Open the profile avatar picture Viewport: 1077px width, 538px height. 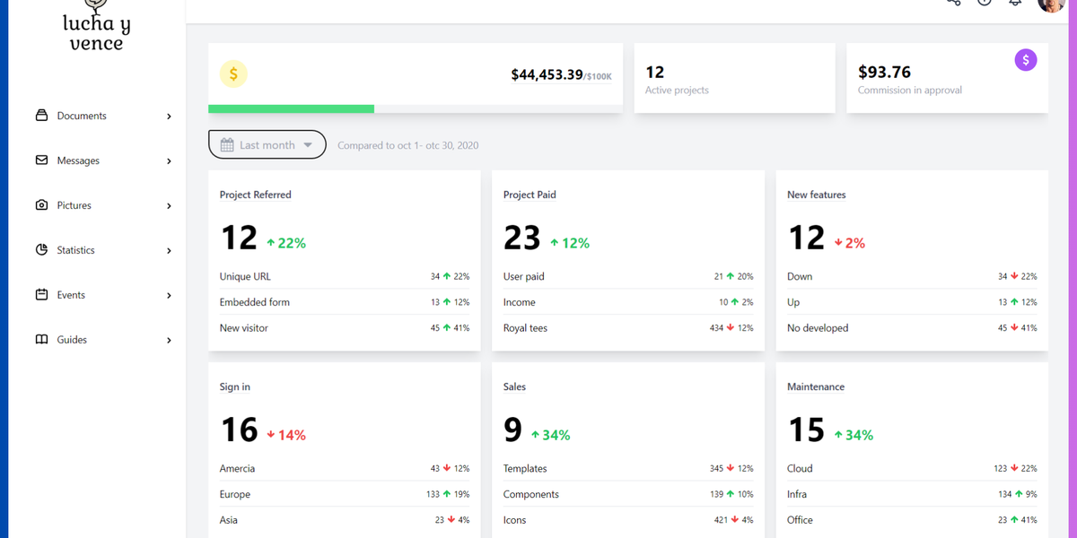pos(1050,4)
